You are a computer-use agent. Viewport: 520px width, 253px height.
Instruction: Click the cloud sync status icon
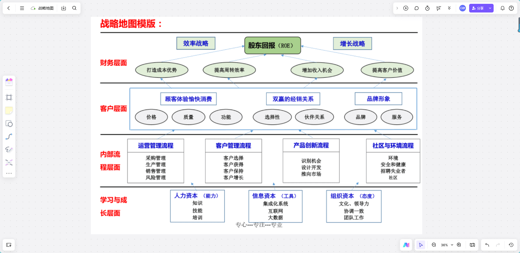pyautogui.click(x=33, y=8)
